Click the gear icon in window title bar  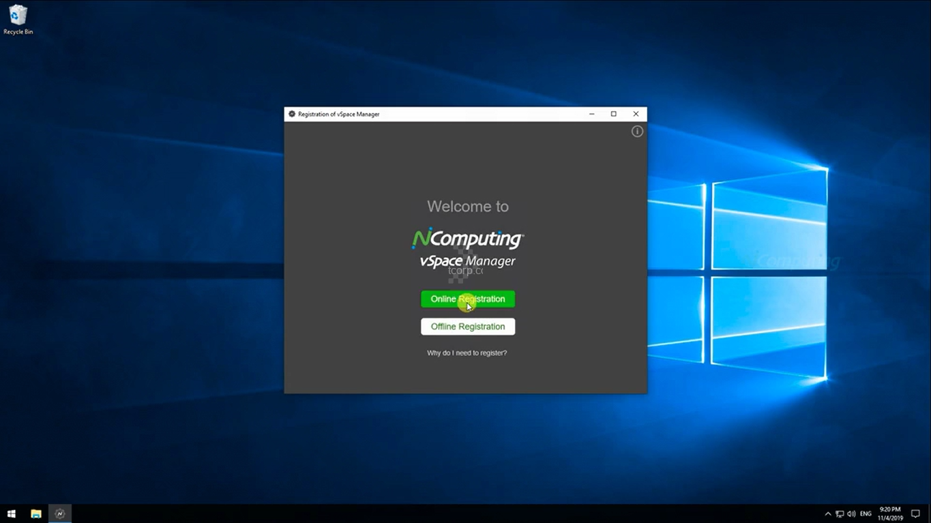click(292, 115)
